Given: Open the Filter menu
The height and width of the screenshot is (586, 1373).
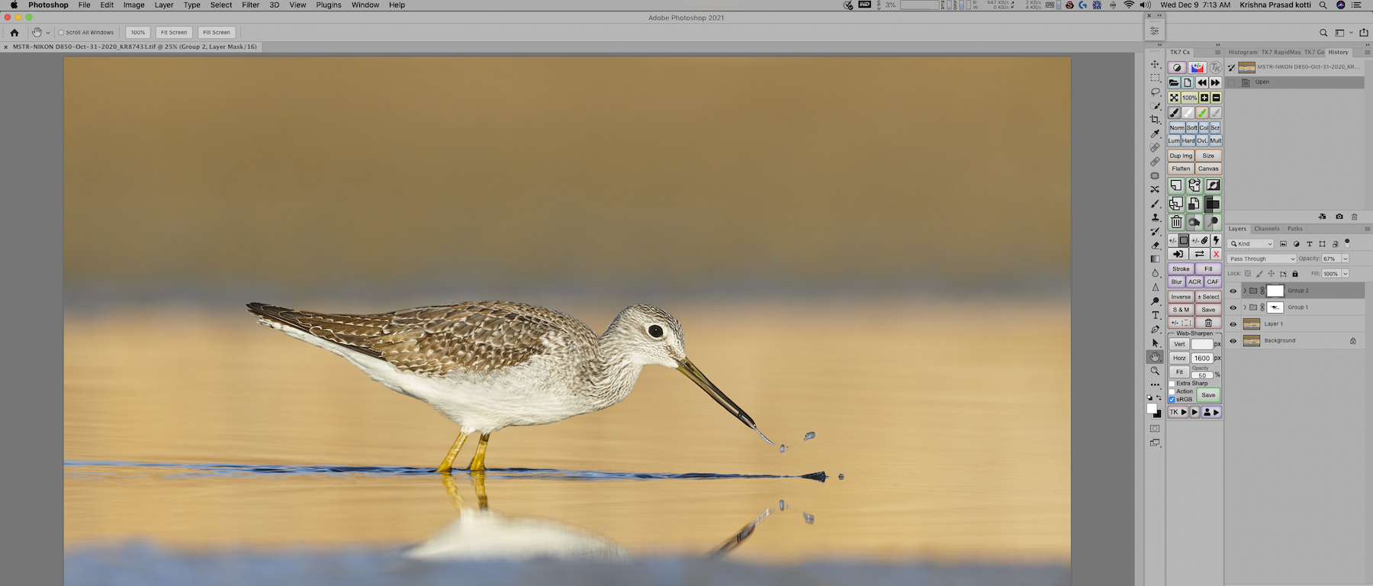Looking at the screenshot, I should coord(250,5).
